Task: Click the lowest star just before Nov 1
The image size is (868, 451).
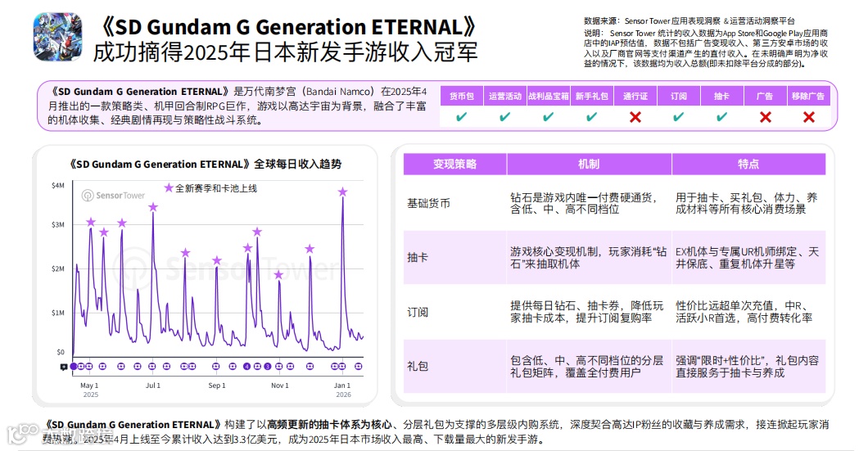Action: coord(278,274)
